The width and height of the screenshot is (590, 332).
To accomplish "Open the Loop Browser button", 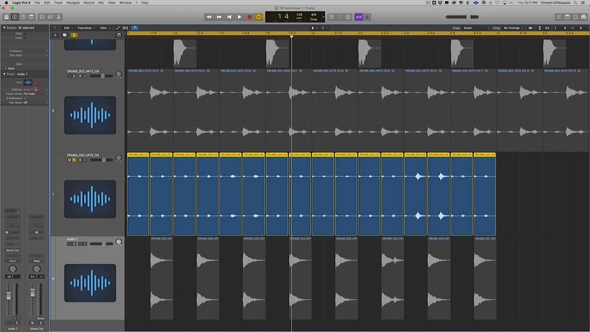I will click(x=575, y=17).
